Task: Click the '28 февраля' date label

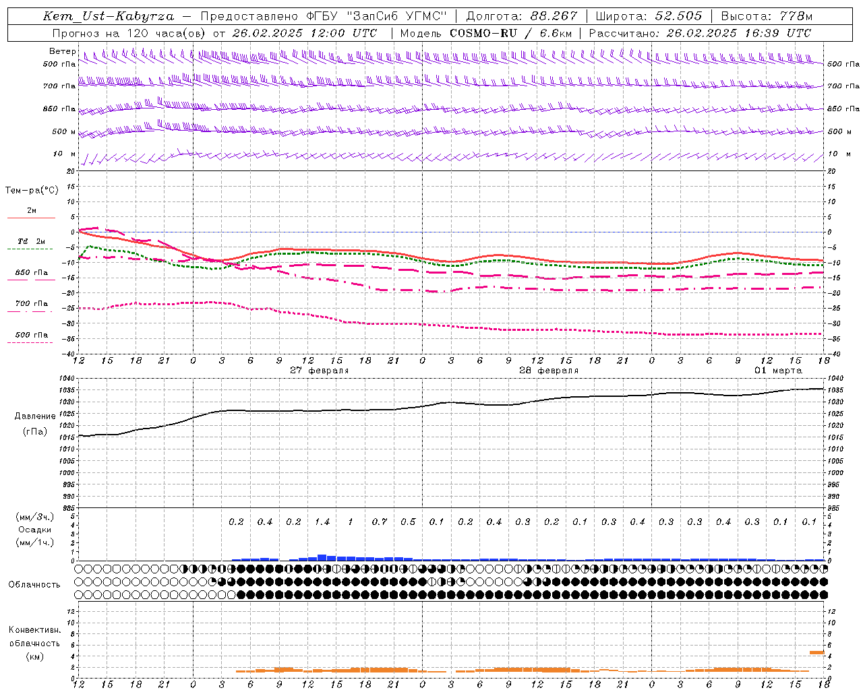Action: 549,371
